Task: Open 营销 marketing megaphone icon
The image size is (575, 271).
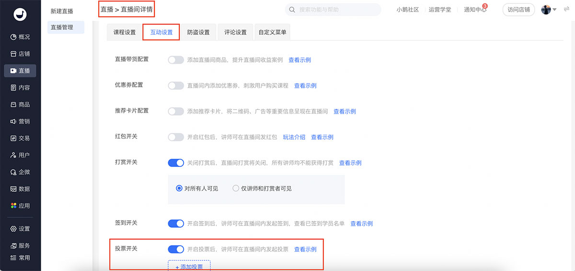Action: [x=13, y=121]
